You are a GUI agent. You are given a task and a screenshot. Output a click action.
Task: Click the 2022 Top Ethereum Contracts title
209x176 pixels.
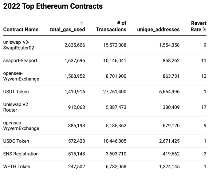(53, 6)
